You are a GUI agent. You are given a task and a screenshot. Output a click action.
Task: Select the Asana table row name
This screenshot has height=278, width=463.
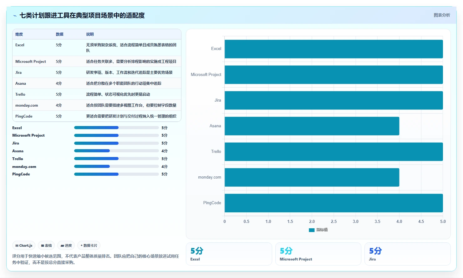click(x=21, y=83)
